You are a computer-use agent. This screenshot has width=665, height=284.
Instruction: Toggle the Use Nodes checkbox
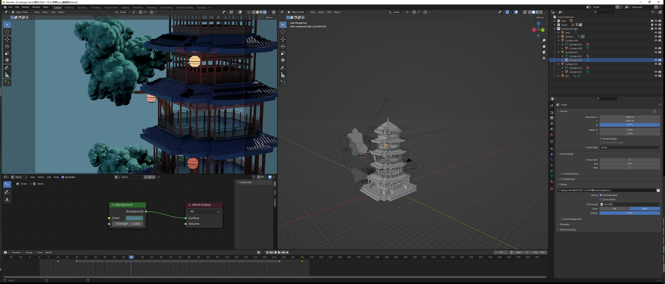[62, 177]
